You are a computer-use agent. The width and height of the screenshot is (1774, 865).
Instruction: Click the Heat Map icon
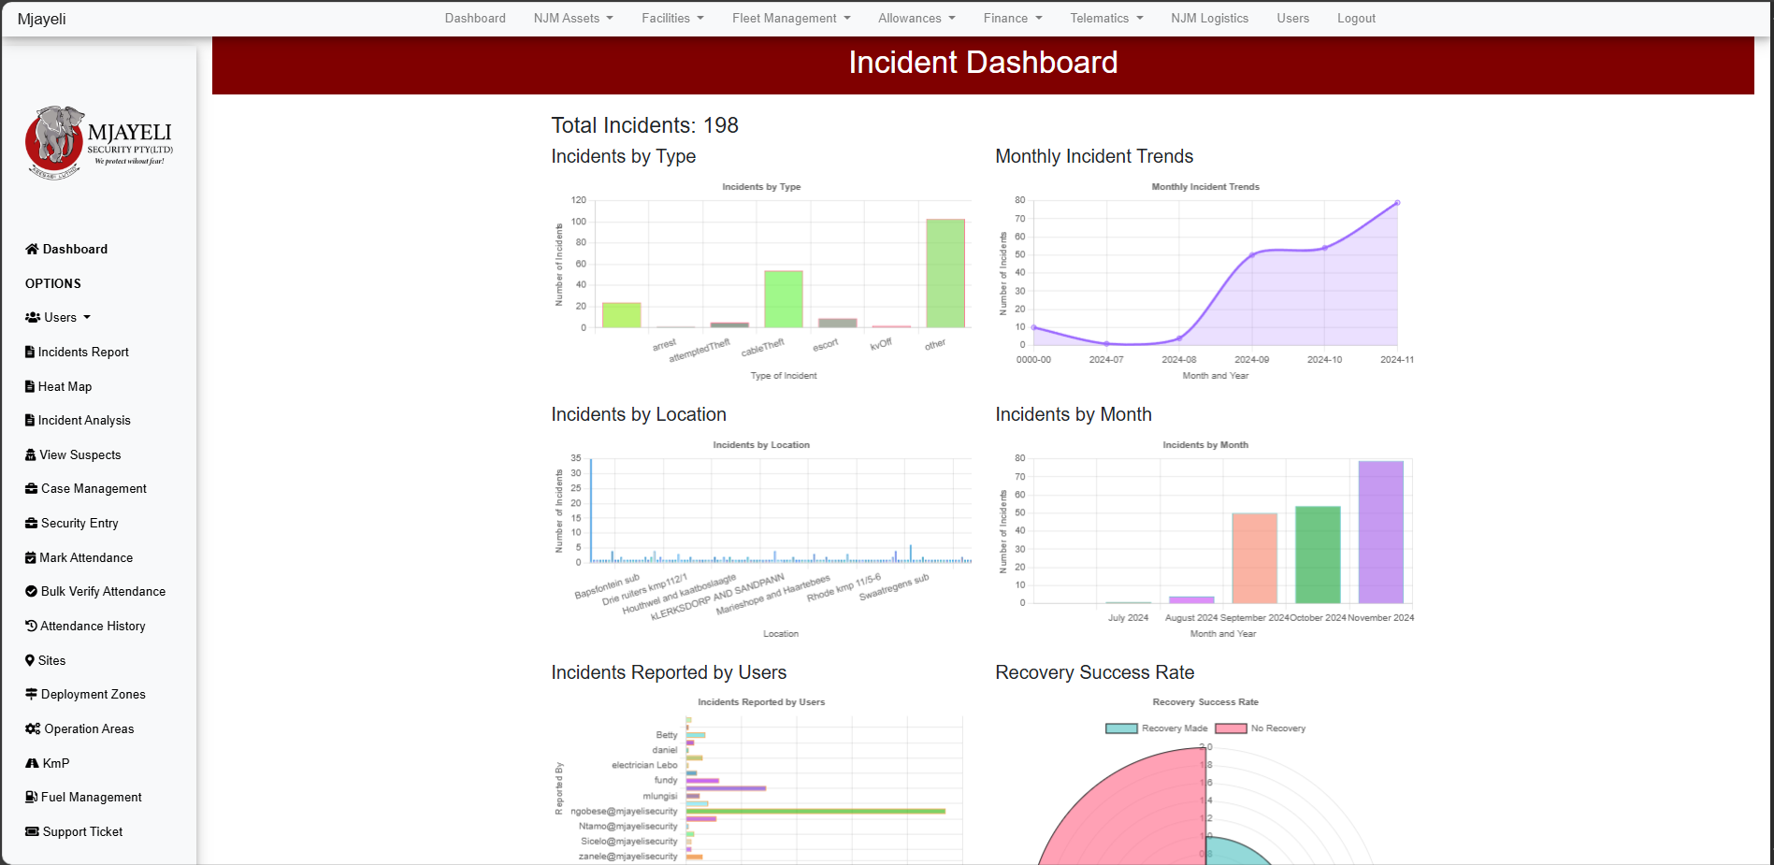[x=31, y=386]
